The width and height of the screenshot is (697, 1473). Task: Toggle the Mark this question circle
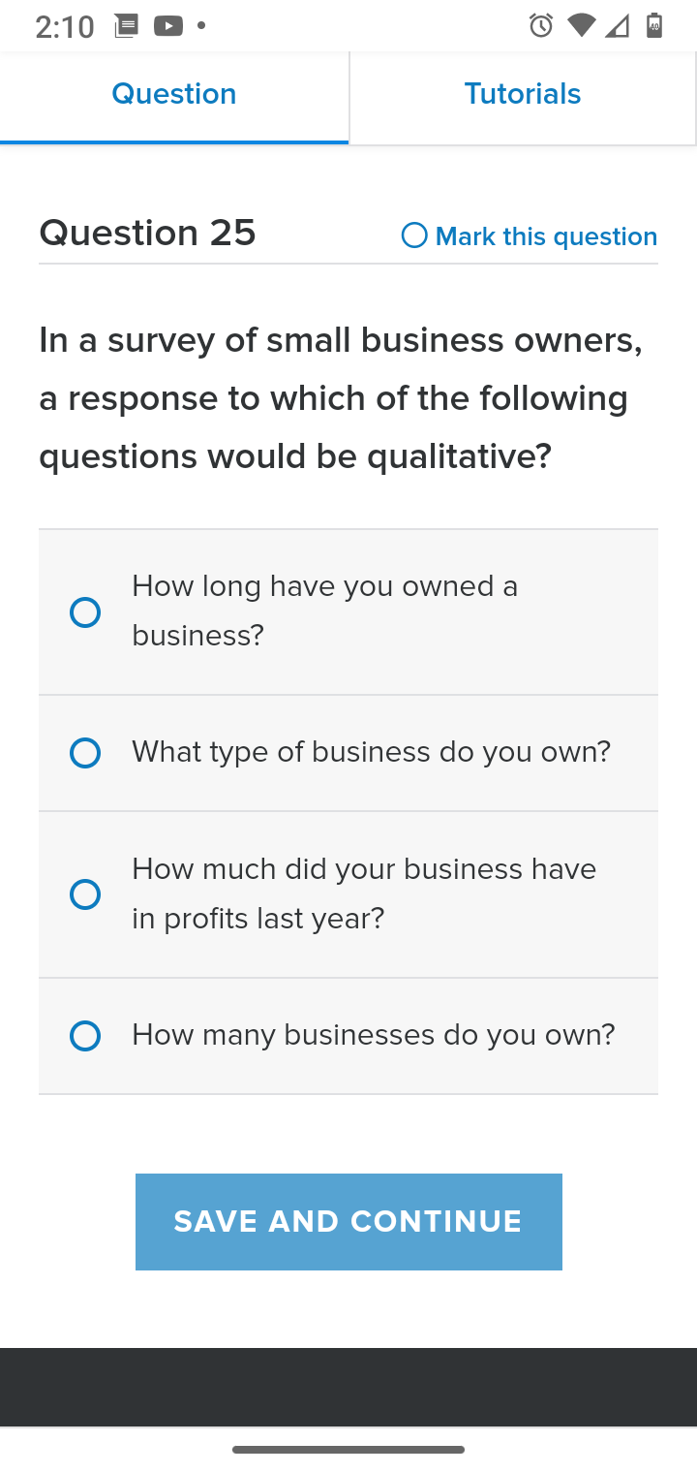coord(414,235)
